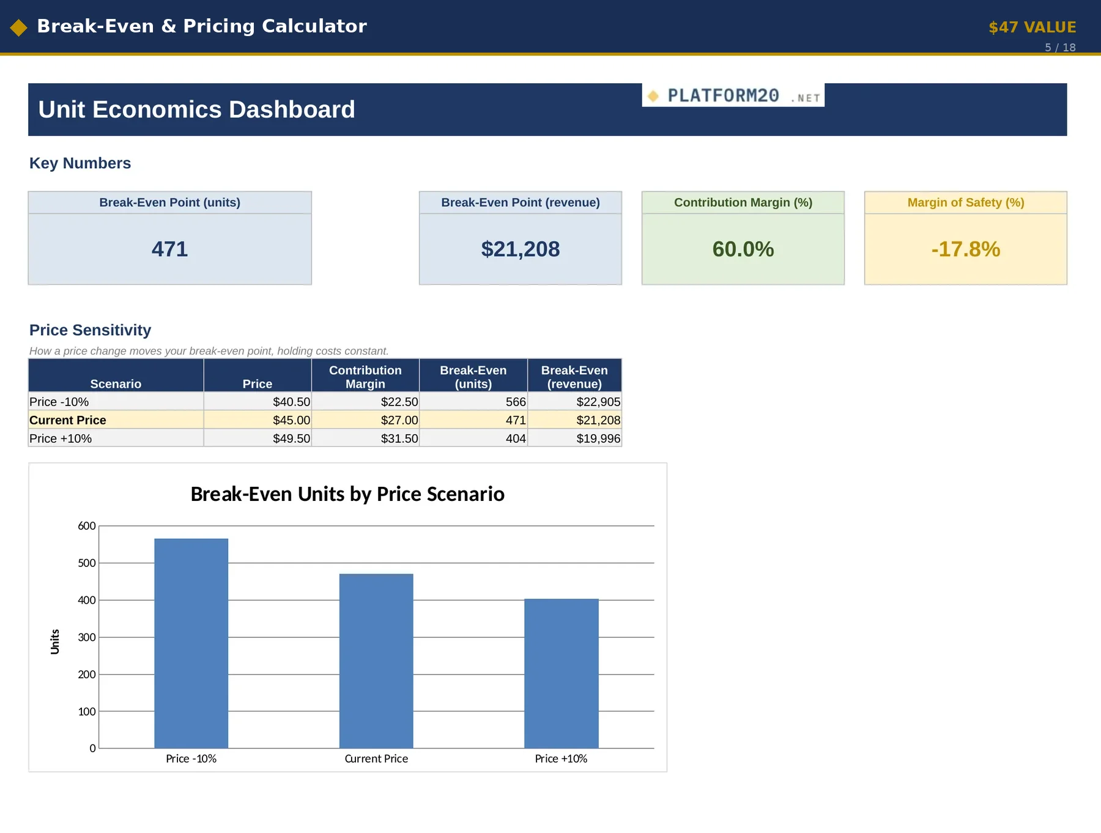Viewport: 1101px width, 833px height.
Task: Click the PLATFORM20 .NET logo
Action: point(733,95)
